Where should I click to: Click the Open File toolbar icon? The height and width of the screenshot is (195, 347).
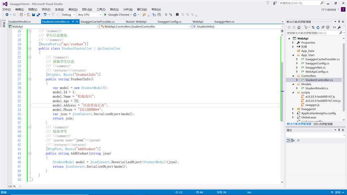click(29, 14)
